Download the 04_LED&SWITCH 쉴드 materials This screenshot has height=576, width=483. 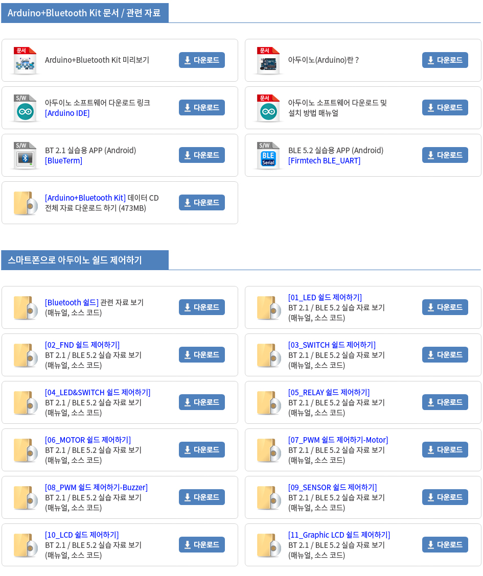pyautogui.click(x=202, y=402)
